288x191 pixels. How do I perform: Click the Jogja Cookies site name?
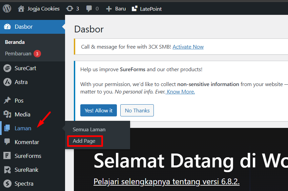pyautogui.click(x=43, y=9)
